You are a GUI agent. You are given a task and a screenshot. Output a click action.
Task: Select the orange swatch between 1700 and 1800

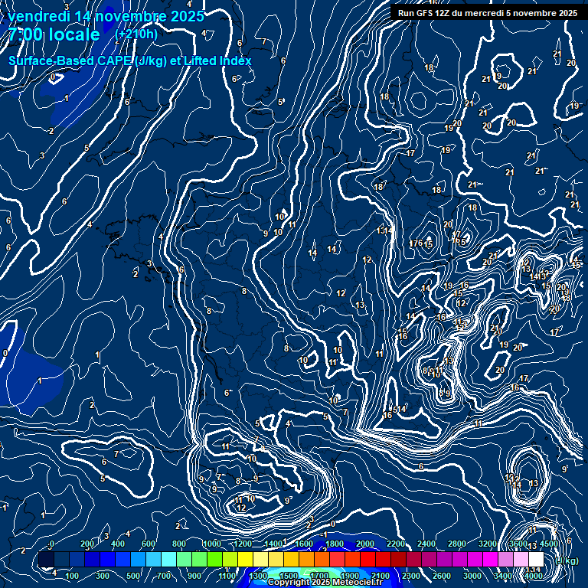pos(322,559)
